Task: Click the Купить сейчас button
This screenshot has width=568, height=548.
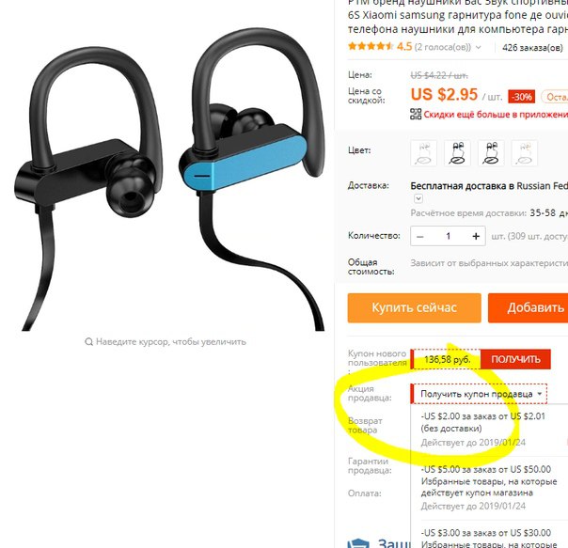Action: pyautogui.click(x=414, y=308)
